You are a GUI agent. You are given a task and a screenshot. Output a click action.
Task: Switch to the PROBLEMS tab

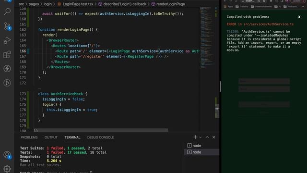[x=29, y=137]
